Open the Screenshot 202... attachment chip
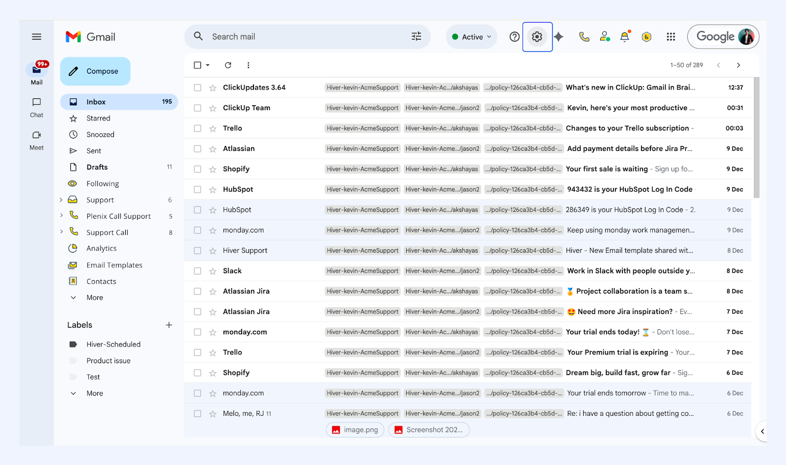The width and height of the screenshot is (786, 465). click(429, 430)
